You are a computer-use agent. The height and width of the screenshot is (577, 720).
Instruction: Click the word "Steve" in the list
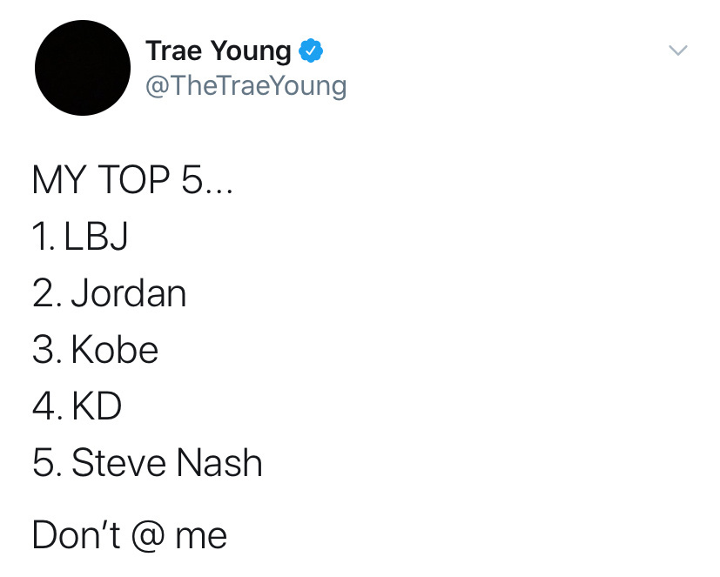click(119, 463)
